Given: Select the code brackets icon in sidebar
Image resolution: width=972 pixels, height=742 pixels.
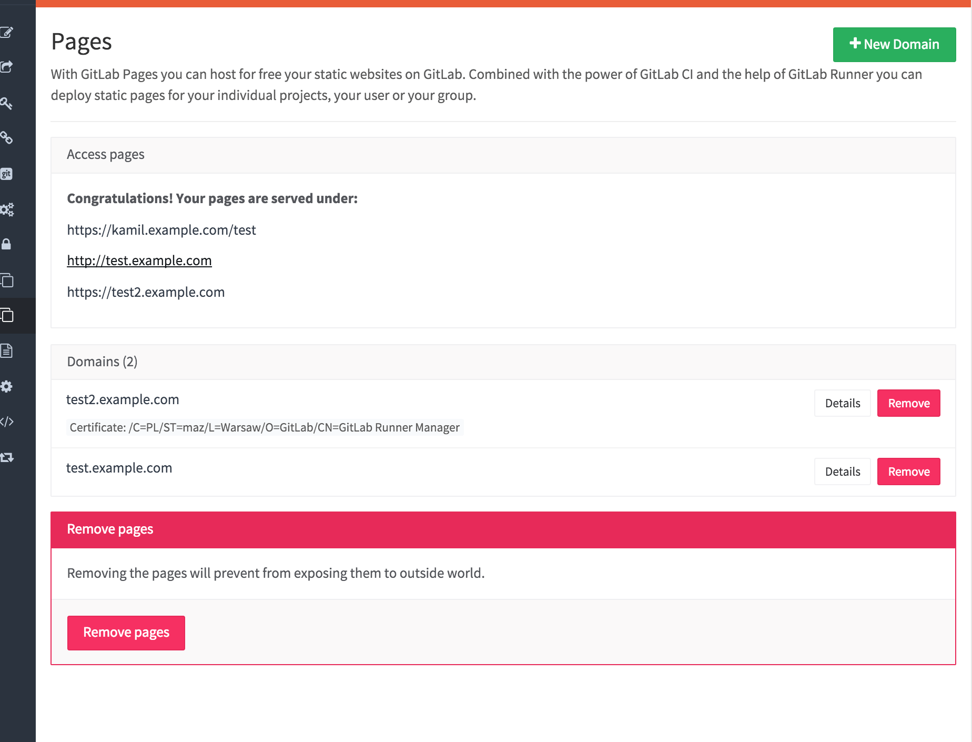Looking at the screenshot, I should tap(7, 422).
